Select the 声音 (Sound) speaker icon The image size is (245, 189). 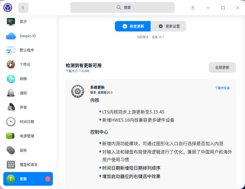[10, 107]
